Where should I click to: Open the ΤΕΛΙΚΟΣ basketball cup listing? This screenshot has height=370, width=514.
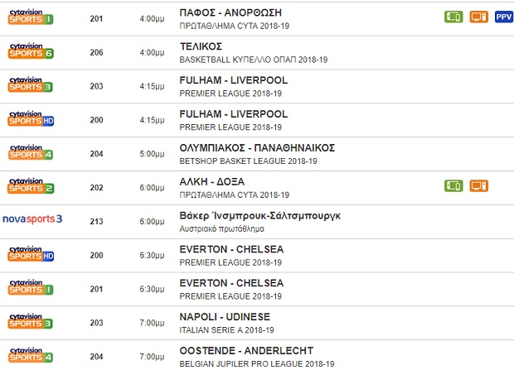202,46
